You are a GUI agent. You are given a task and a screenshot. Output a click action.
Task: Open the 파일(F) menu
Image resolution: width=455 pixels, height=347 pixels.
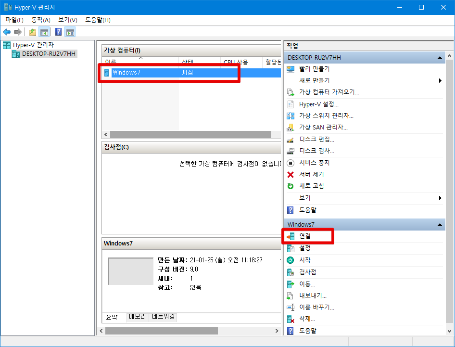click(14, 20)
